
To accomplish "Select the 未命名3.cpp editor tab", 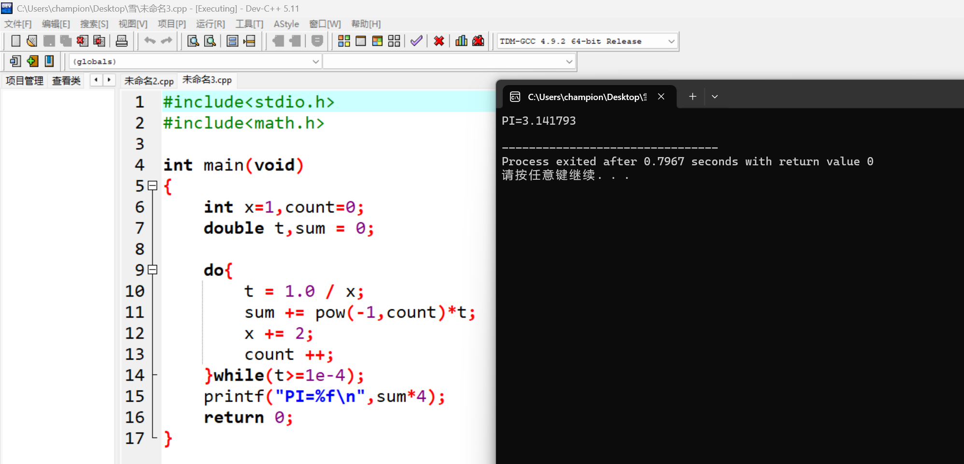I will (207, 80).
